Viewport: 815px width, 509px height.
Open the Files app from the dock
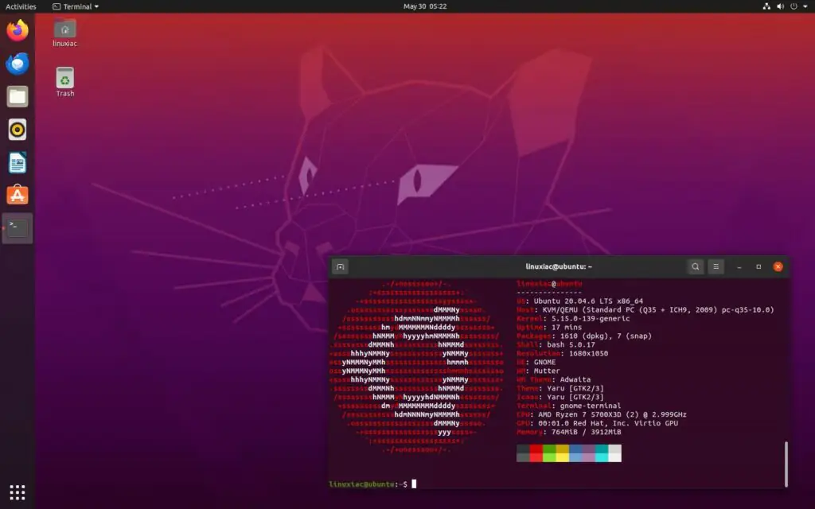(x=18, y=97)
